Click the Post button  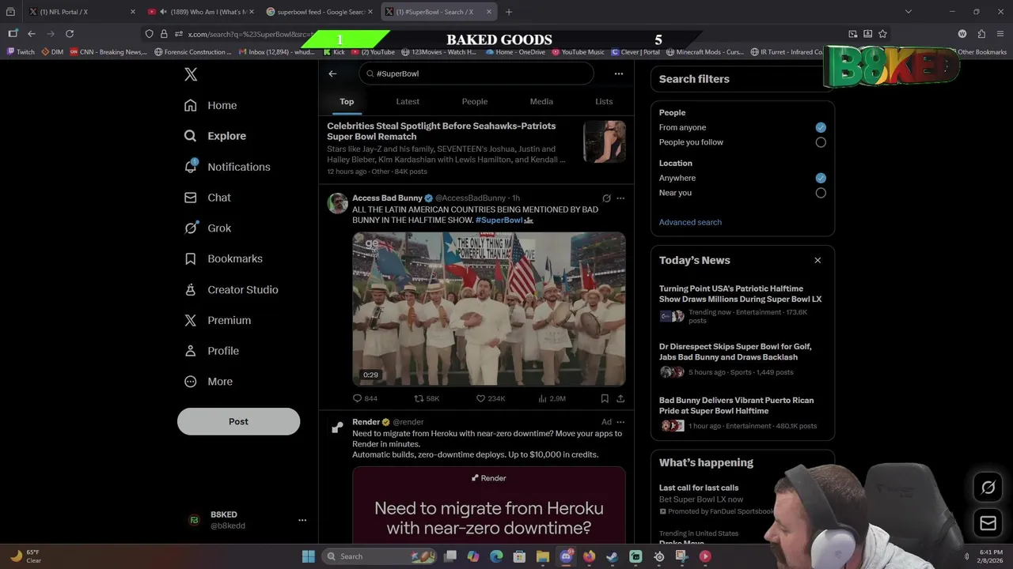click(238, 421)
